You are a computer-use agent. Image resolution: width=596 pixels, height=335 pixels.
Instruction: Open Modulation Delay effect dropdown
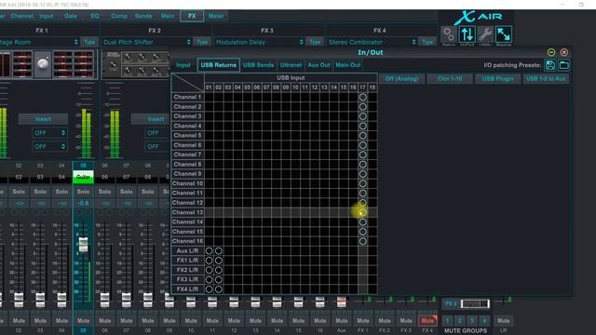coord(259,42)
